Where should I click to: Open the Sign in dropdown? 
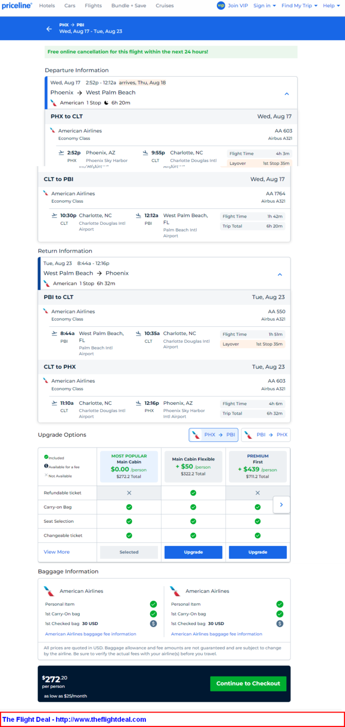[265, 6]
